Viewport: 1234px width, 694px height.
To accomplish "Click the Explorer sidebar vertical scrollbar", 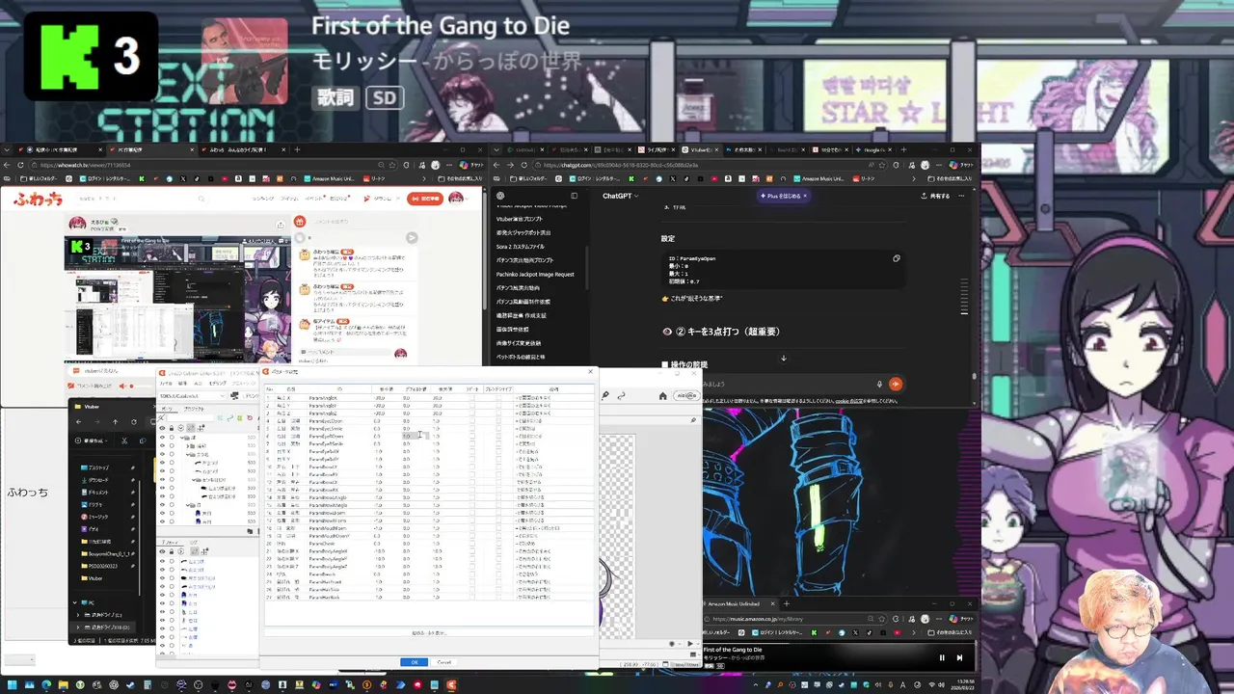I will coord(139,537).
